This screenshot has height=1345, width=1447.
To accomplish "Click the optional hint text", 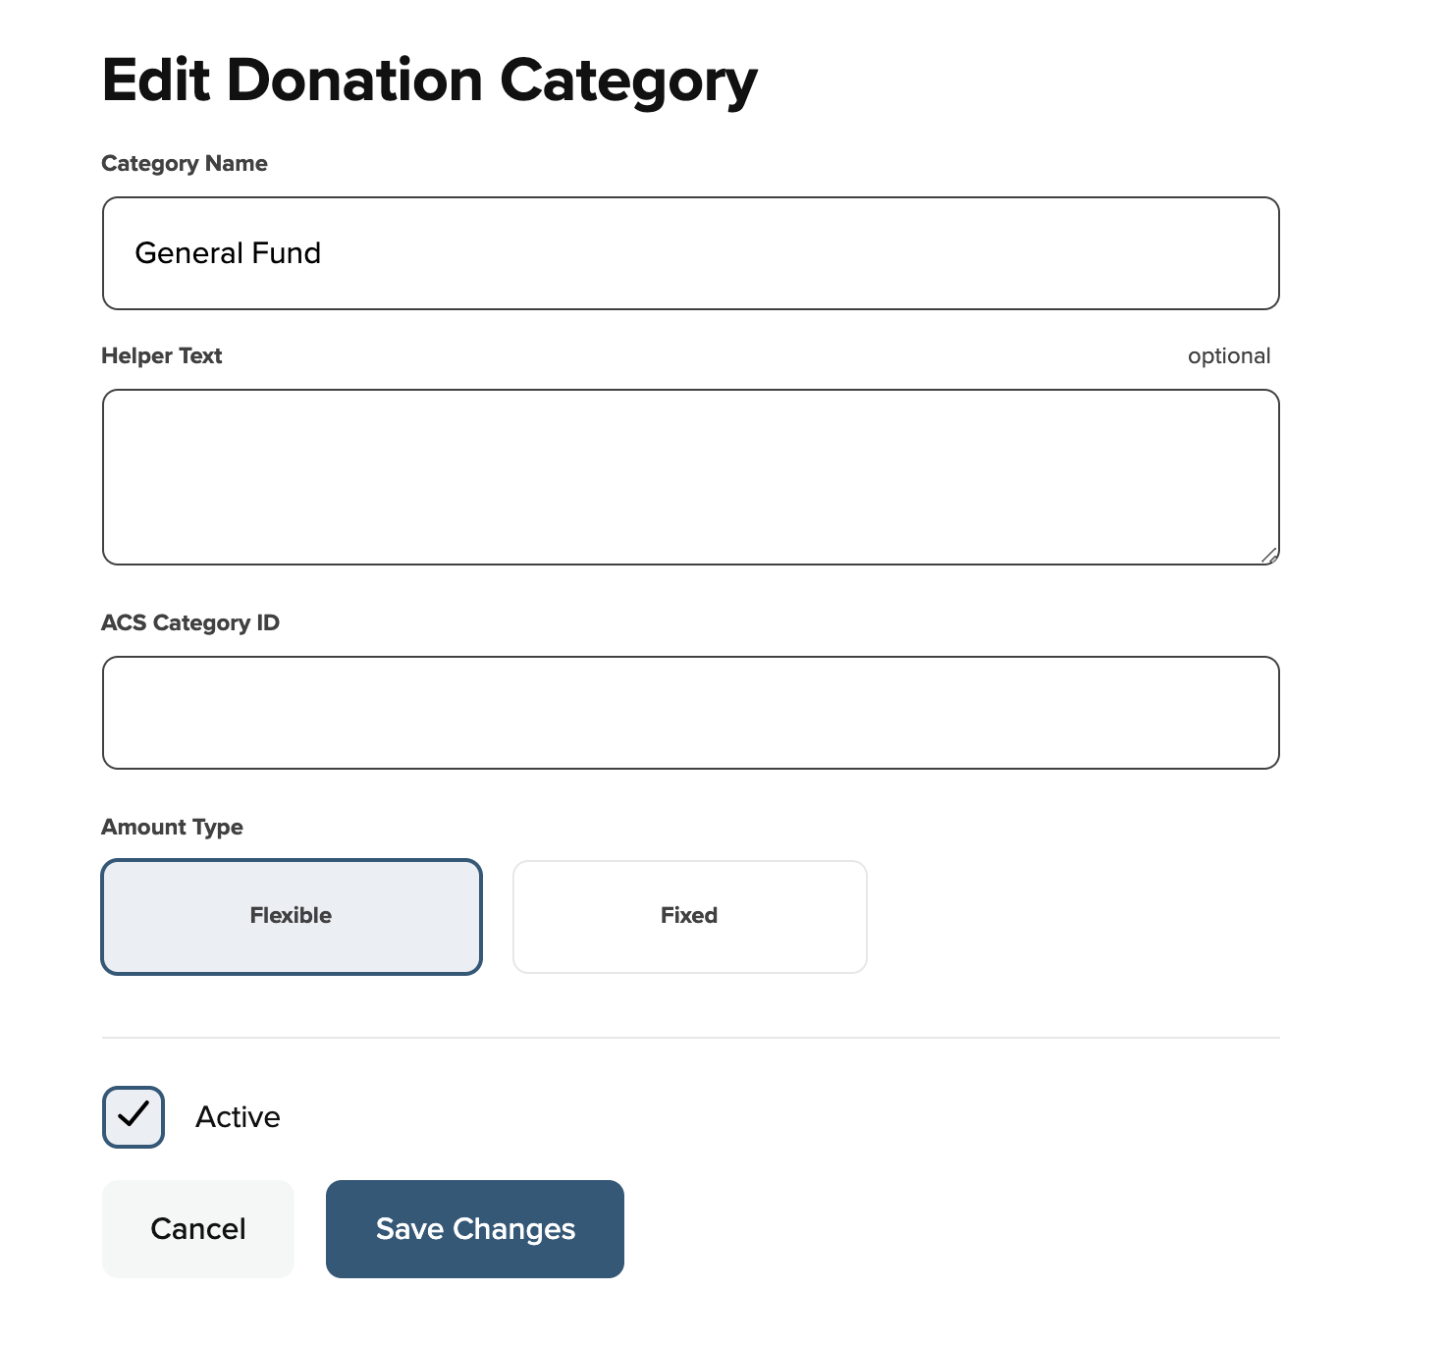I will pyautogui.click(x=1228, y=355).
